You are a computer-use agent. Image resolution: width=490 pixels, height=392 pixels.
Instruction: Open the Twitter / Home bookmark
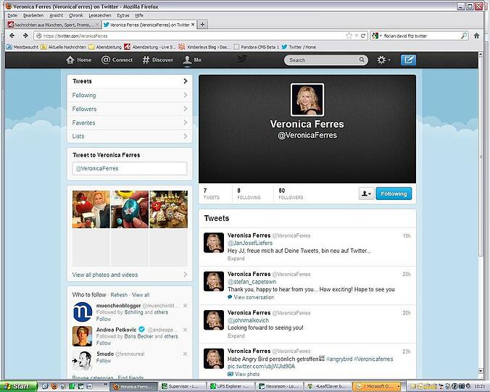299,47
